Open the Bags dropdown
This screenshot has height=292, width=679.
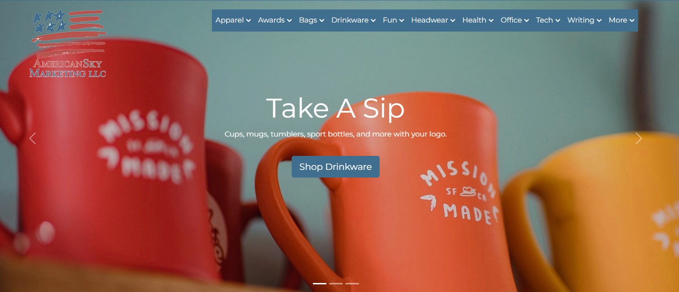click(312, 20)
